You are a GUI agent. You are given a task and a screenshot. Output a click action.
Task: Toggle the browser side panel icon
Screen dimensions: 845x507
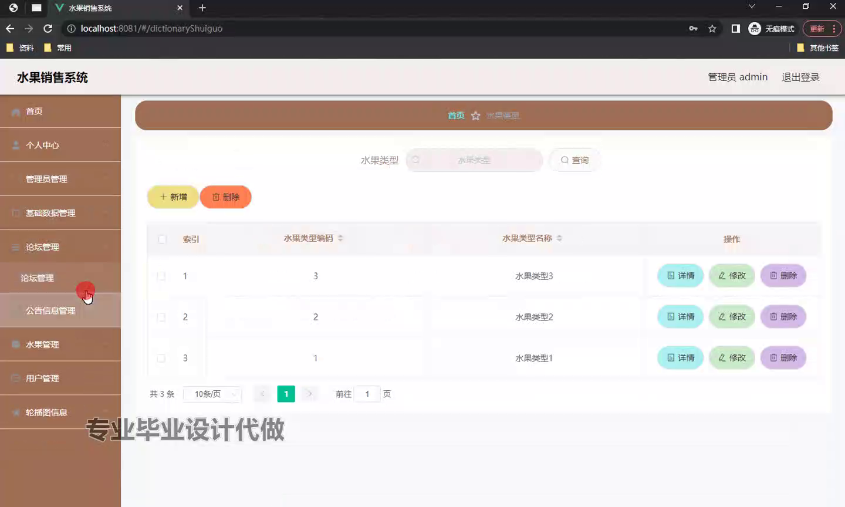click(735, 28)
